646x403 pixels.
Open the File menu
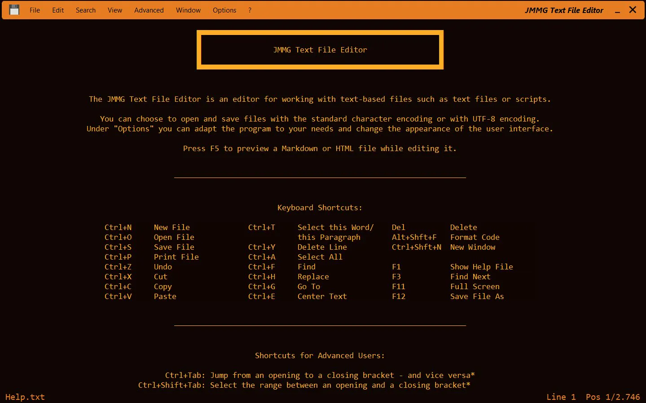pos(35,10)
